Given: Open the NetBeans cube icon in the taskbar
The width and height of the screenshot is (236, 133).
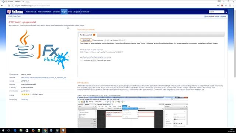Looking at the screenshot, I should (63, 130).
